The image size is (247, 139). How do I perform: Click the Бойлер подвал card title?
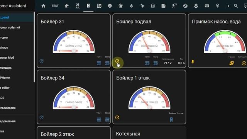[134, 22]
